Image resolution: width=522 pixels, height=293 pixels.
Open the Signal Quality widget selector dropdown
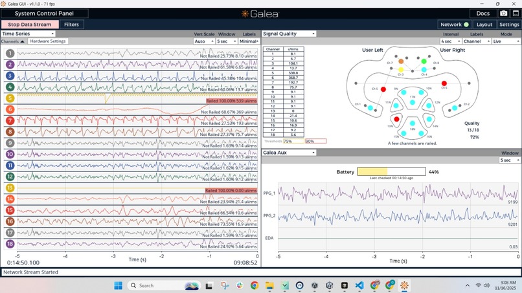[x=289, y=34]
